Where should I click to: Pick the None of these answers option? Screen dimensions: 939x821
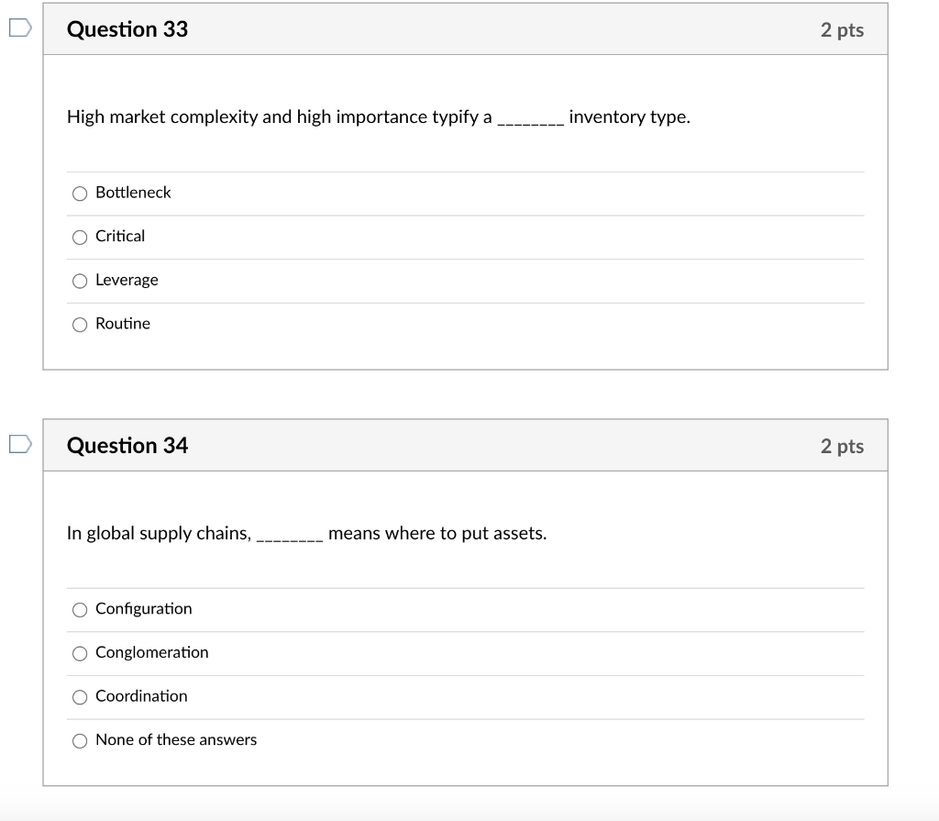(80, 740)
